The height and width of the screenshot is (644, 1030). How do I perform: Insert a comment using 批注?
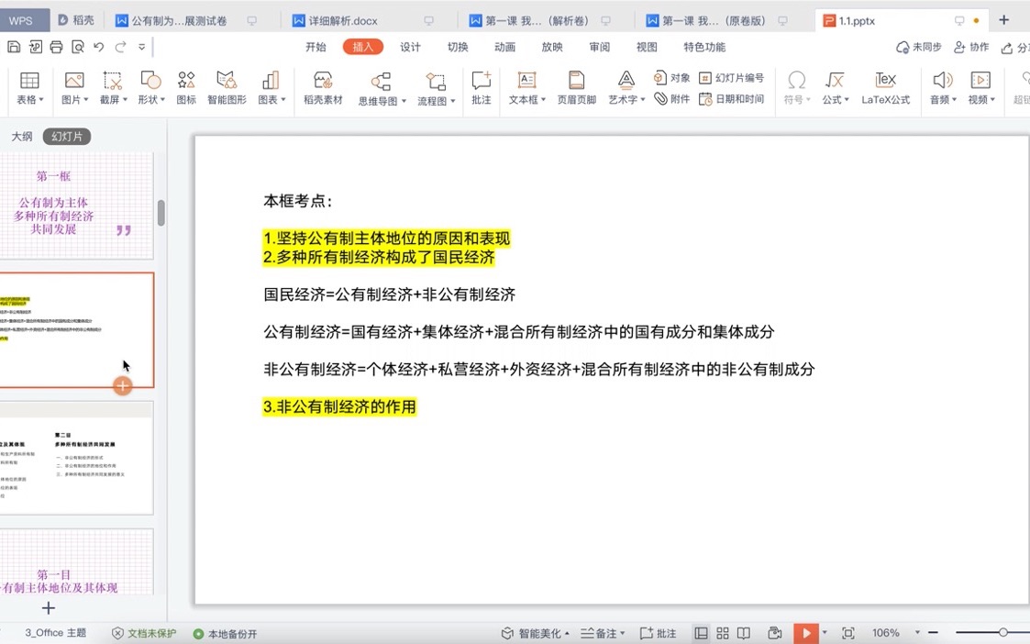[x=481, y=87]
